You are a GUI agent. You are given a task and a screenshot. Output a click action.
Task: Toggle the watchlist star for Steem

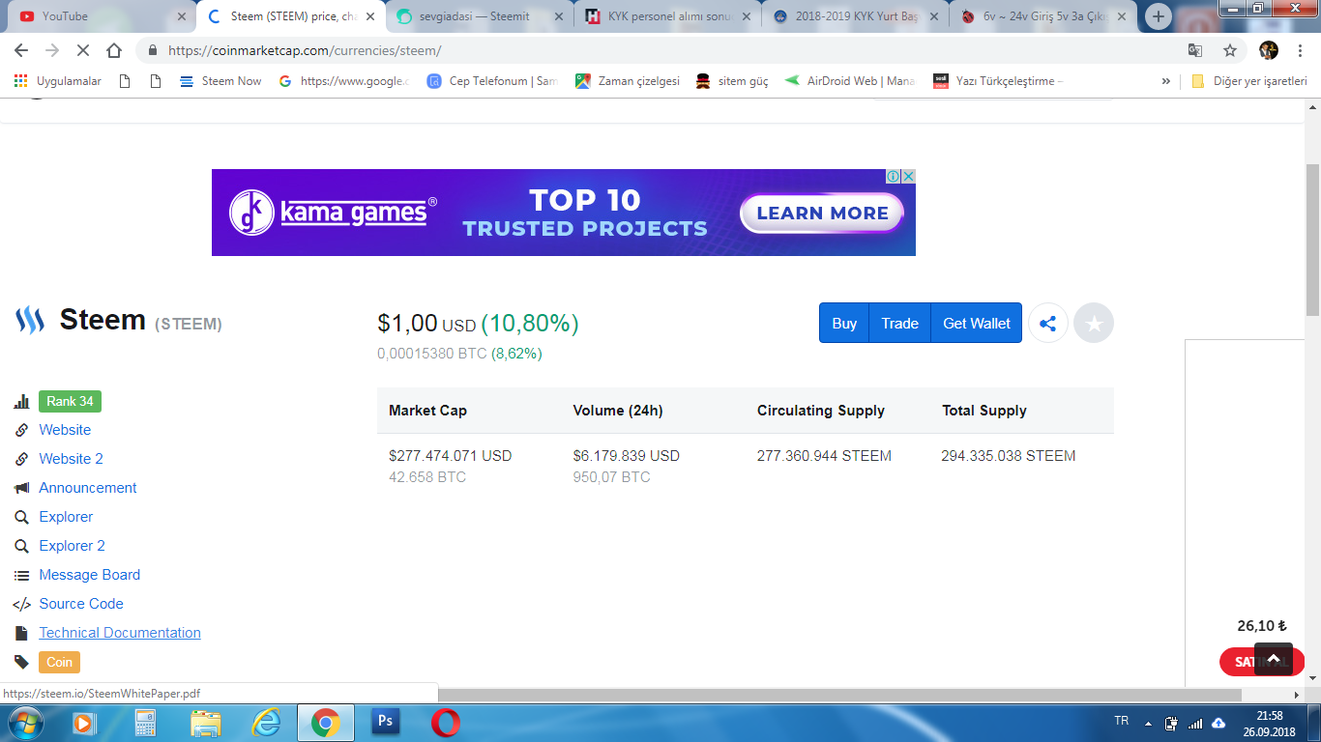point(1094,324)
